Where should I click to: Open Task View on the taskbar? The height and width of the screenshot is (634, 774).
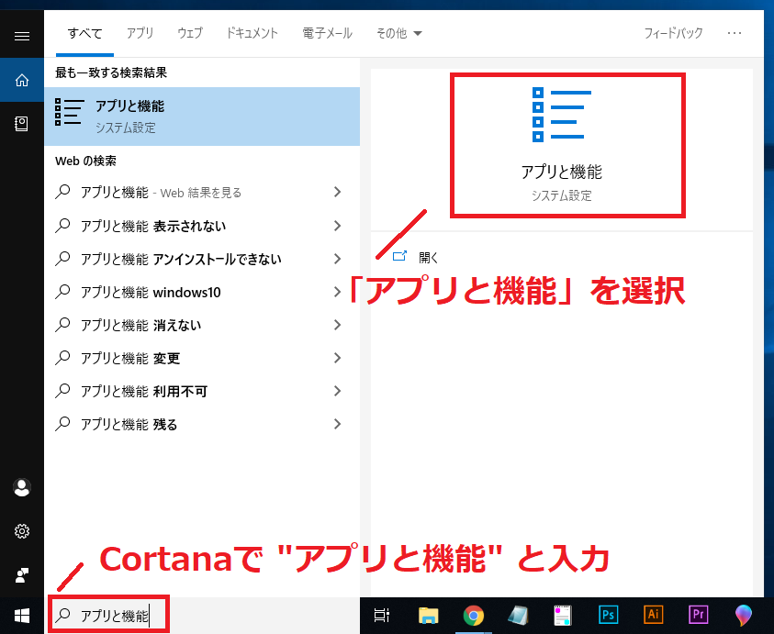[x=382, y=616]
